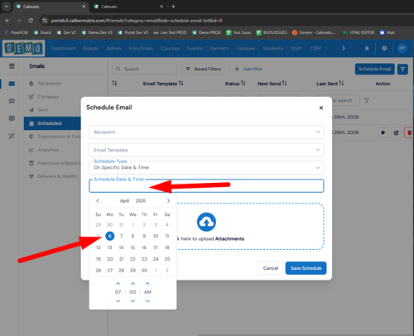
Task: Open the Boards menu item
Action: pos(91,48)
